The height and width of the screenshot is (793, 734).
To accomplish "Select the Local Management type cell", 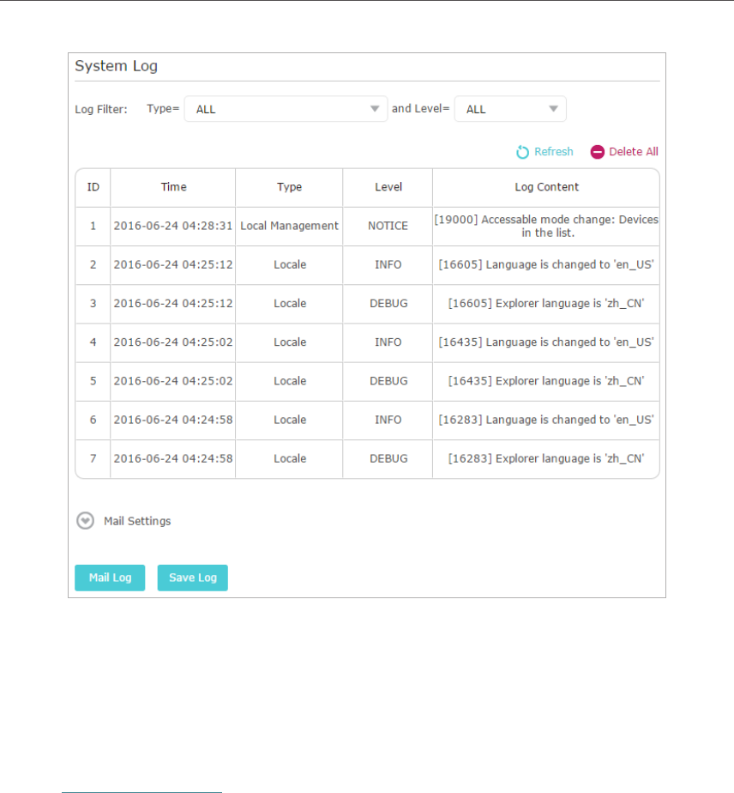I will 289,226.
